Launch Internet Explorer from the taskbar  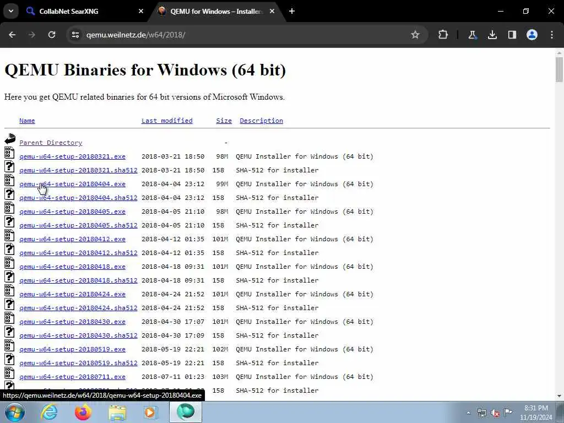(49, 412)
